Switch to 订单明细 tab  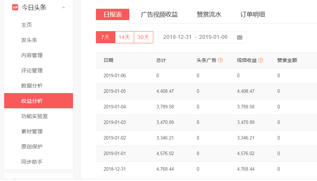pos(252,14)
